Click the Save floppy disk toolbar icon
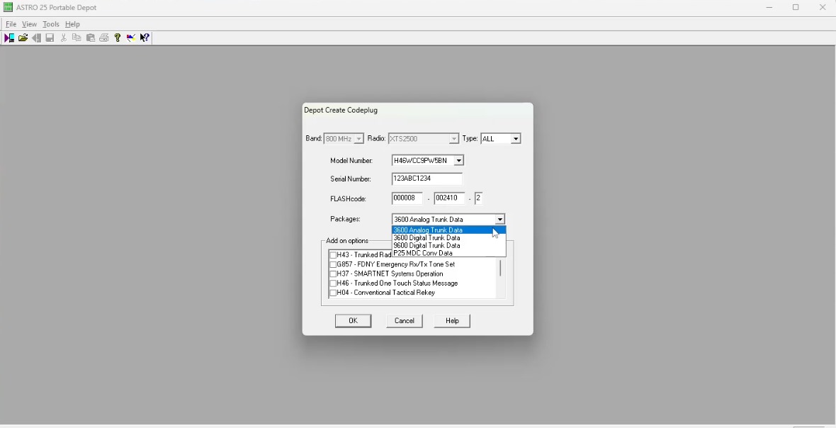 coord(50,38)
